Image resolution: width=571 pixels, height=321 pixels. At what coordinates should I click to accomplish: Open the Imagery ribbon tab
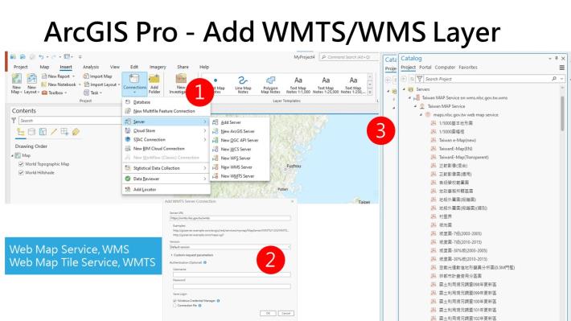(158, 67)
